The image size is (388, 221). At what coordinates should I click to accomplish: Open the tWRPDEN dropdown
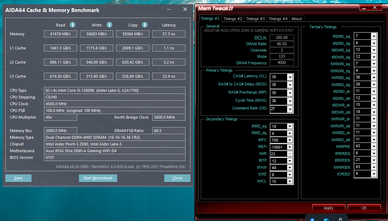[x=373, y=167]
